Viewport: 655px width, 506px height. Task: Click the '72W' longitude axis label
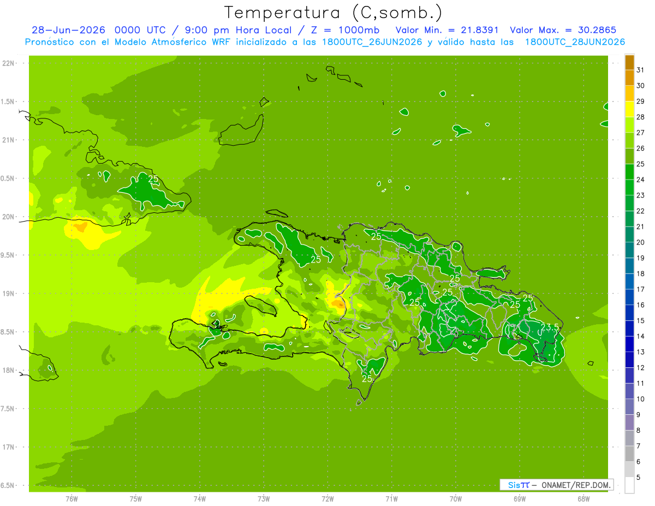click(328, 498)
